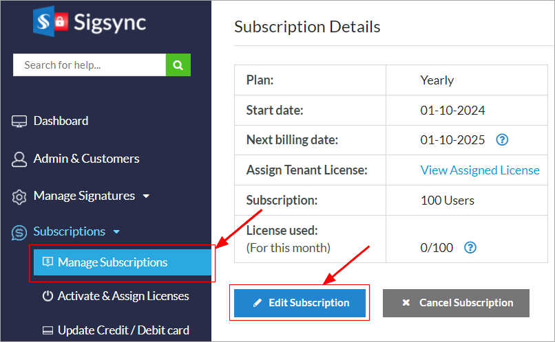Focus the Search for help field
This screenshot has width=555, height=342.
click(89, 65)
